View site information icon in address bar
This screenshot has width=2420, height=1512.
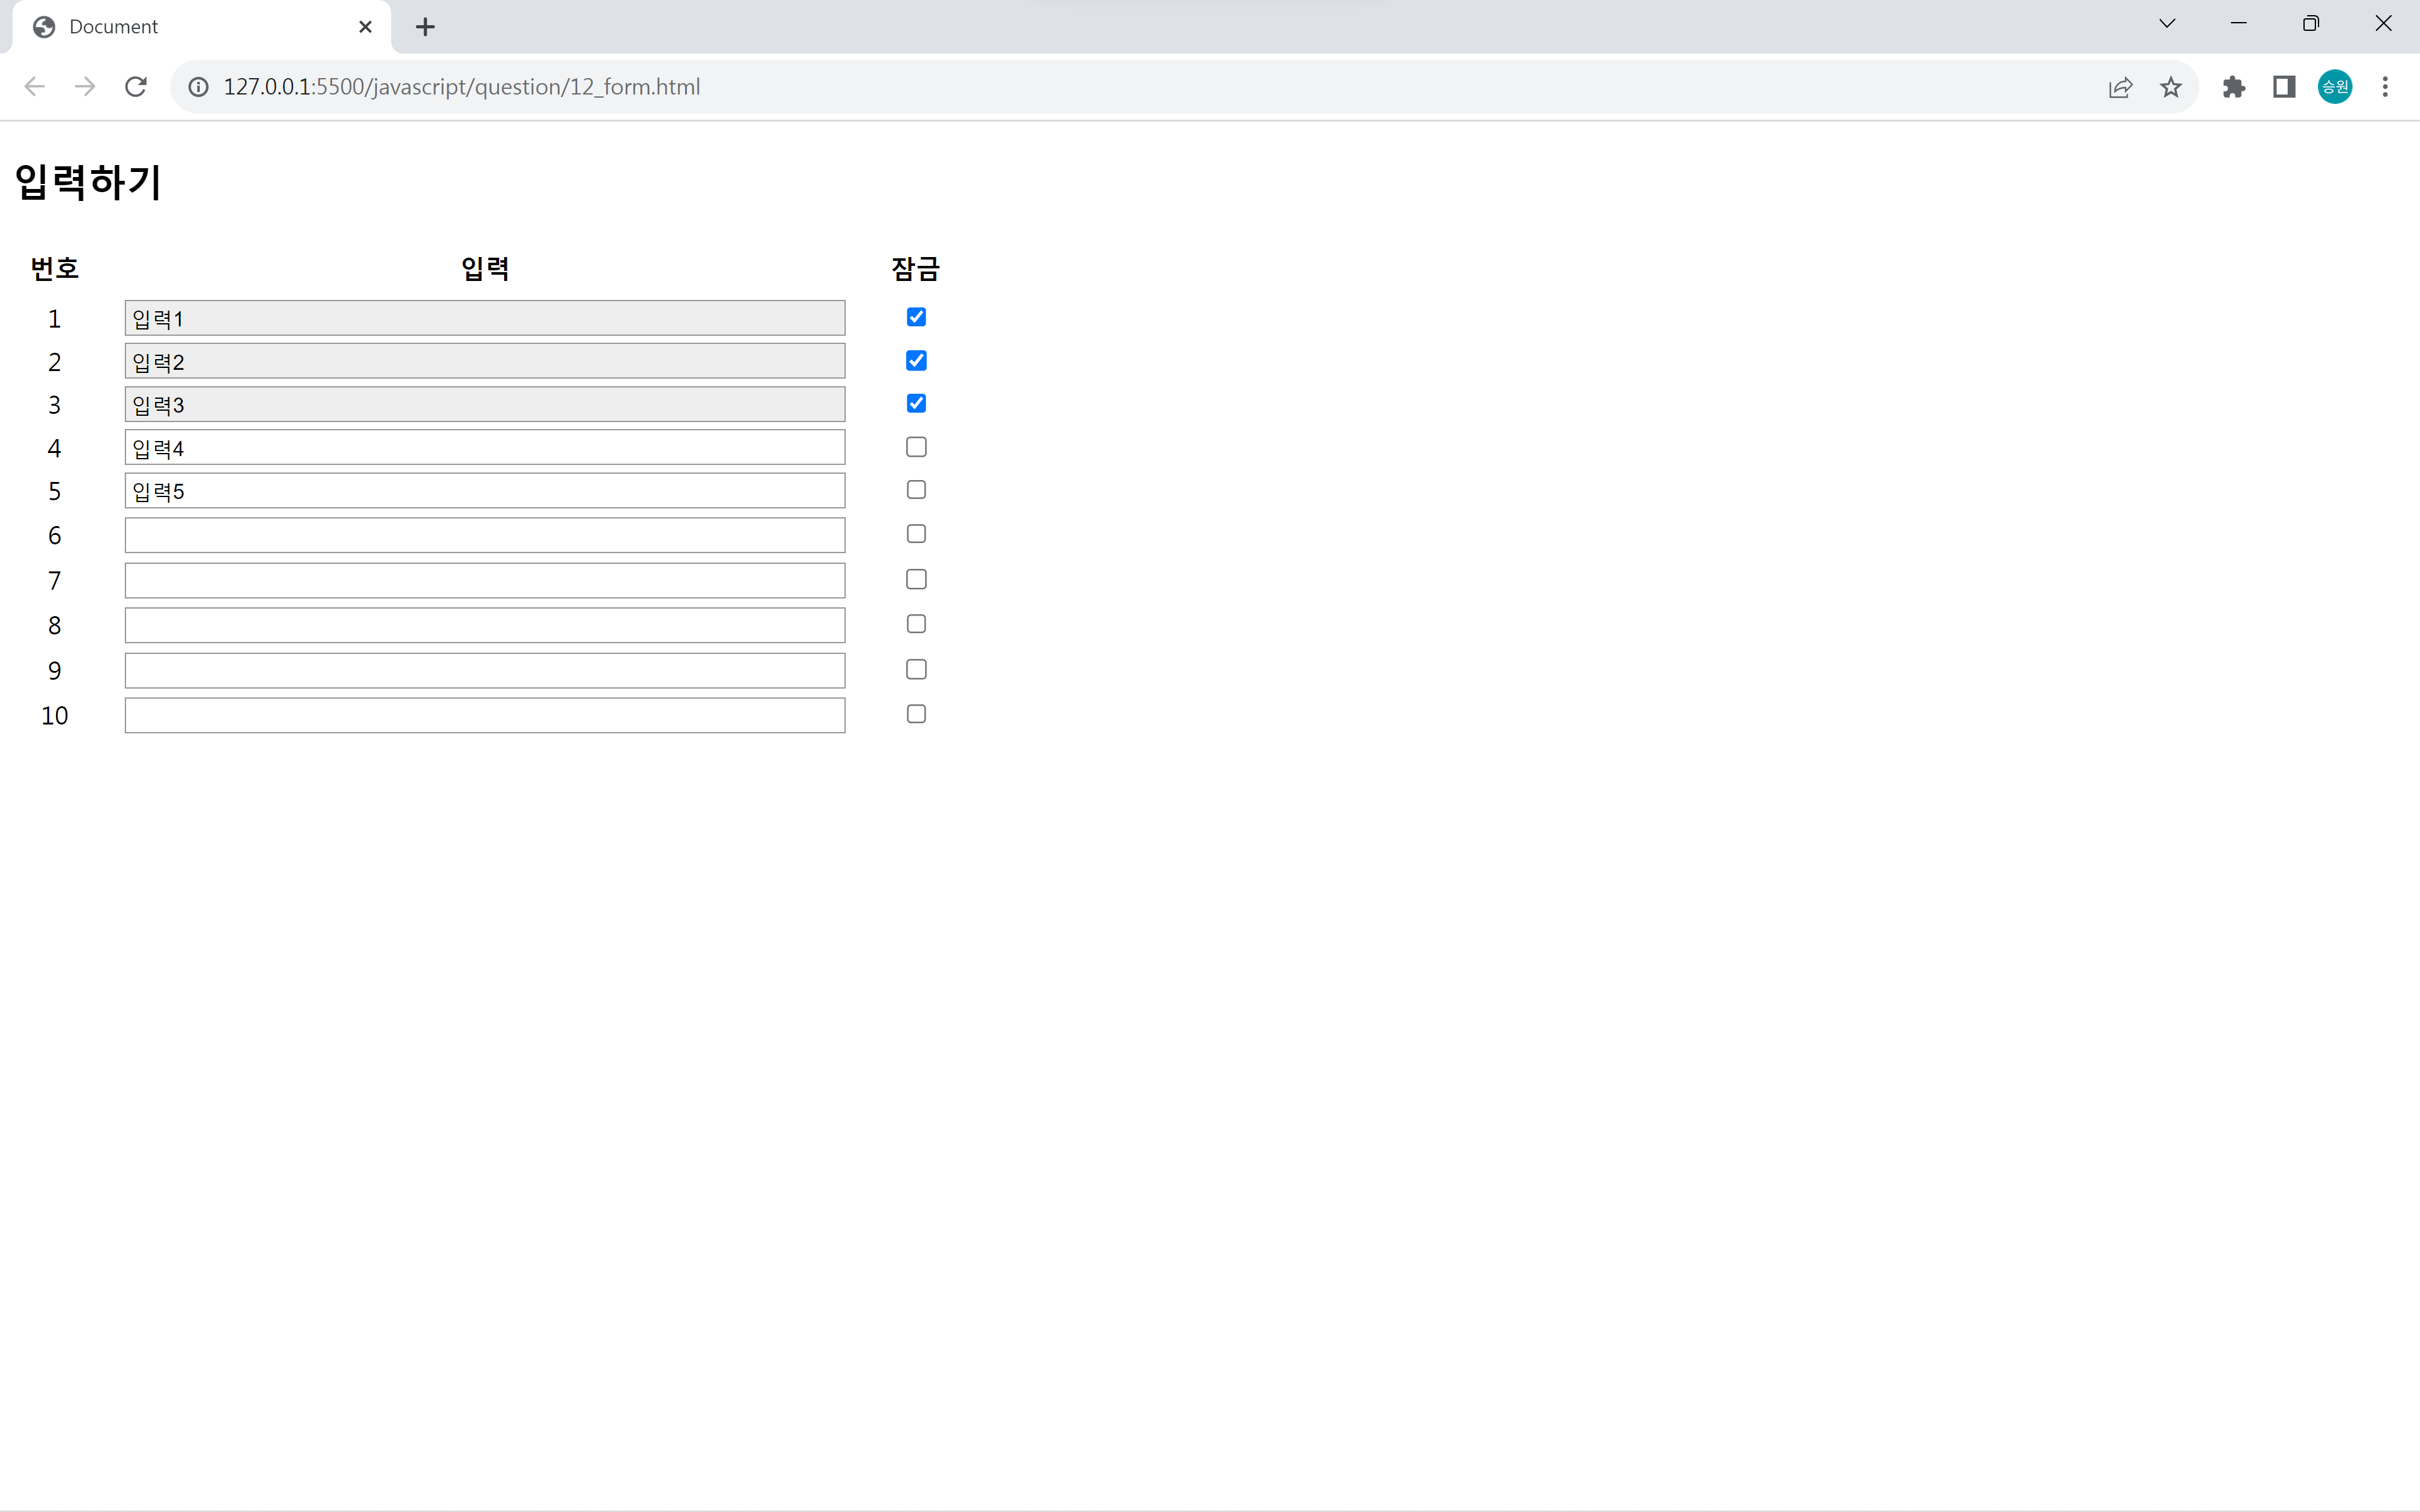click(199, 87)
